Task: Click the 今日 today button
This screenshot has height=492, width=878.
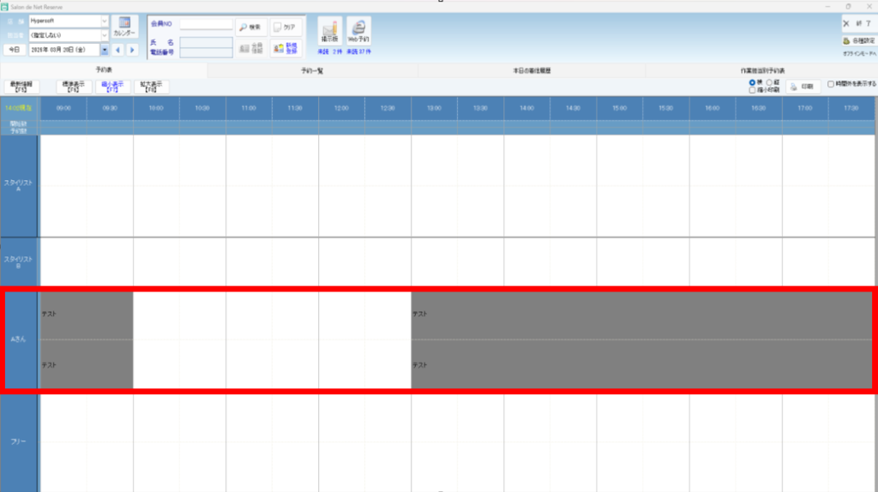Action: point(14,50)
